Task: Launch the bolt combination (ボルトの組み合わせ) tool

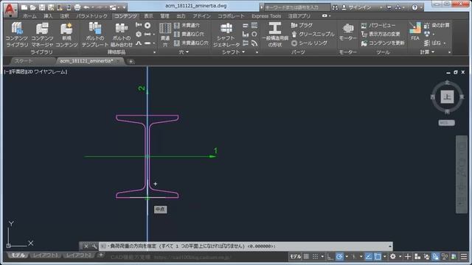Action: tap(122, 35)
